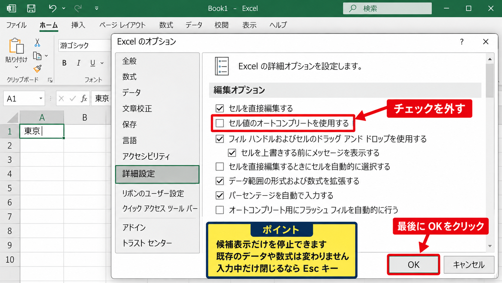Click the Redo arrow icon
Image resolution: width=502 pixels, height=283 pixels.
click(78, 8)
